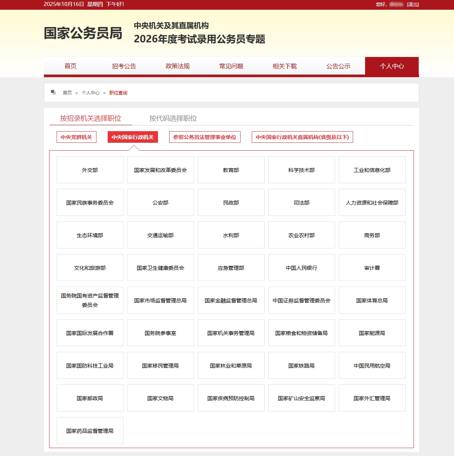Go to 招考公告 in navigation bar
Screen dimensions: 454x456
coord(124,66)
